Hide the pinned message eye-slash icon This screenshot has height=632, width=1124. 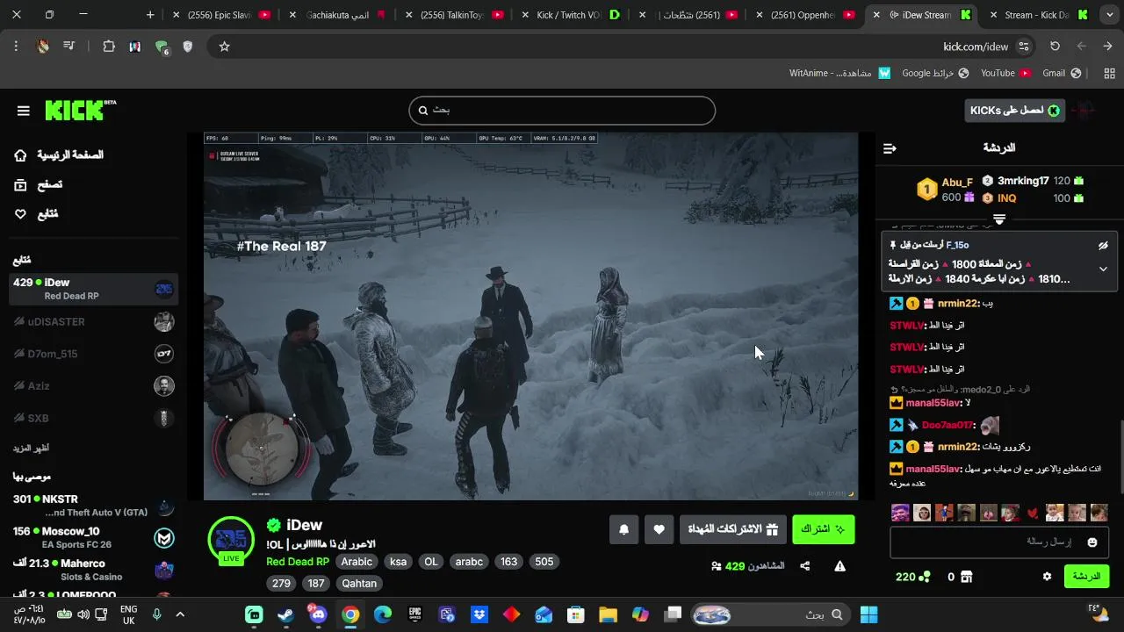(1103, 246)
